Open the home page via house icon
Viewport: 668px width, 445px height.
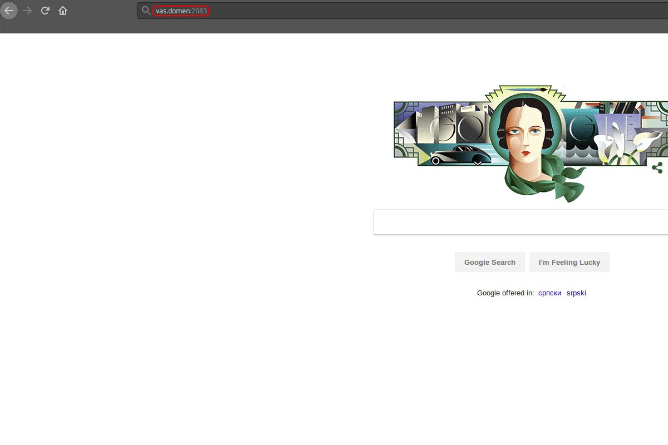click(63, 11)
